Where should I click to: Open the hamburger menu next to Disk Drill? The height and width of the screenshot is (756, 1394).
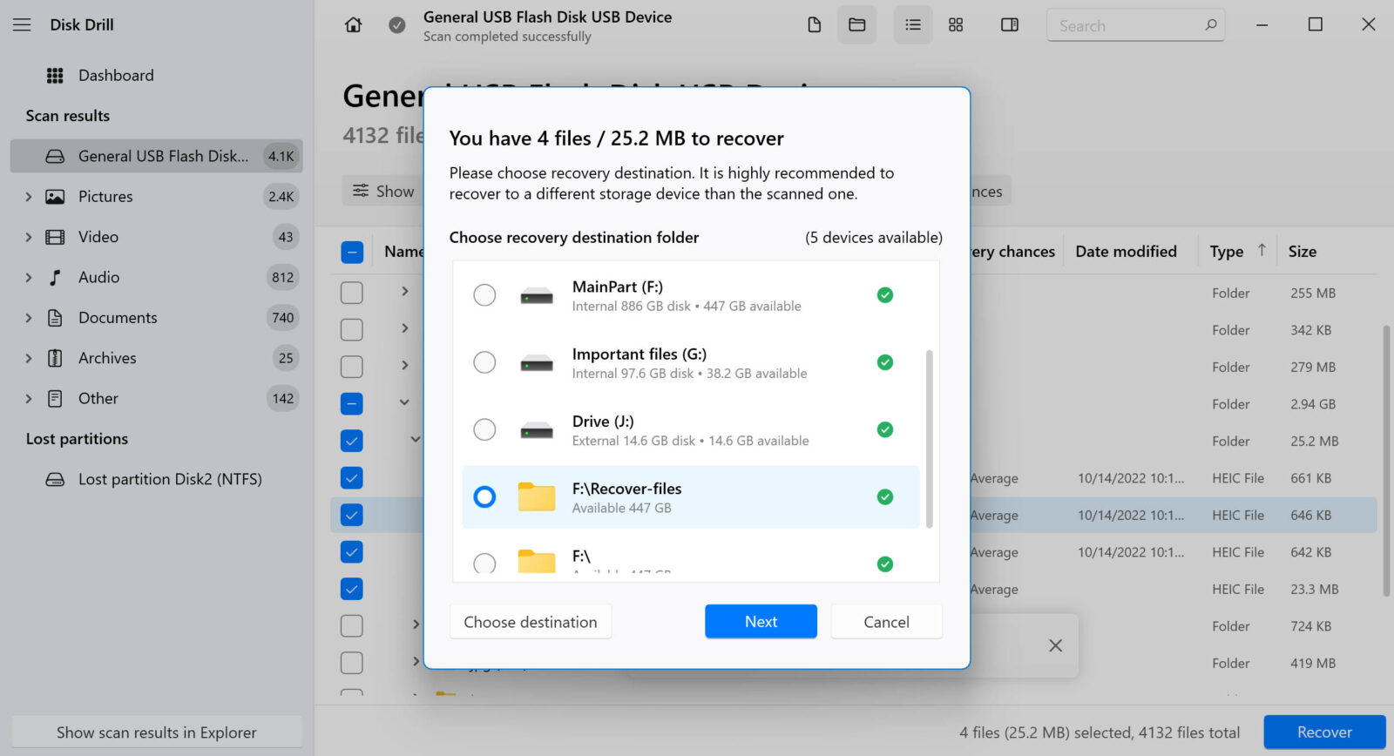(22, 25)
